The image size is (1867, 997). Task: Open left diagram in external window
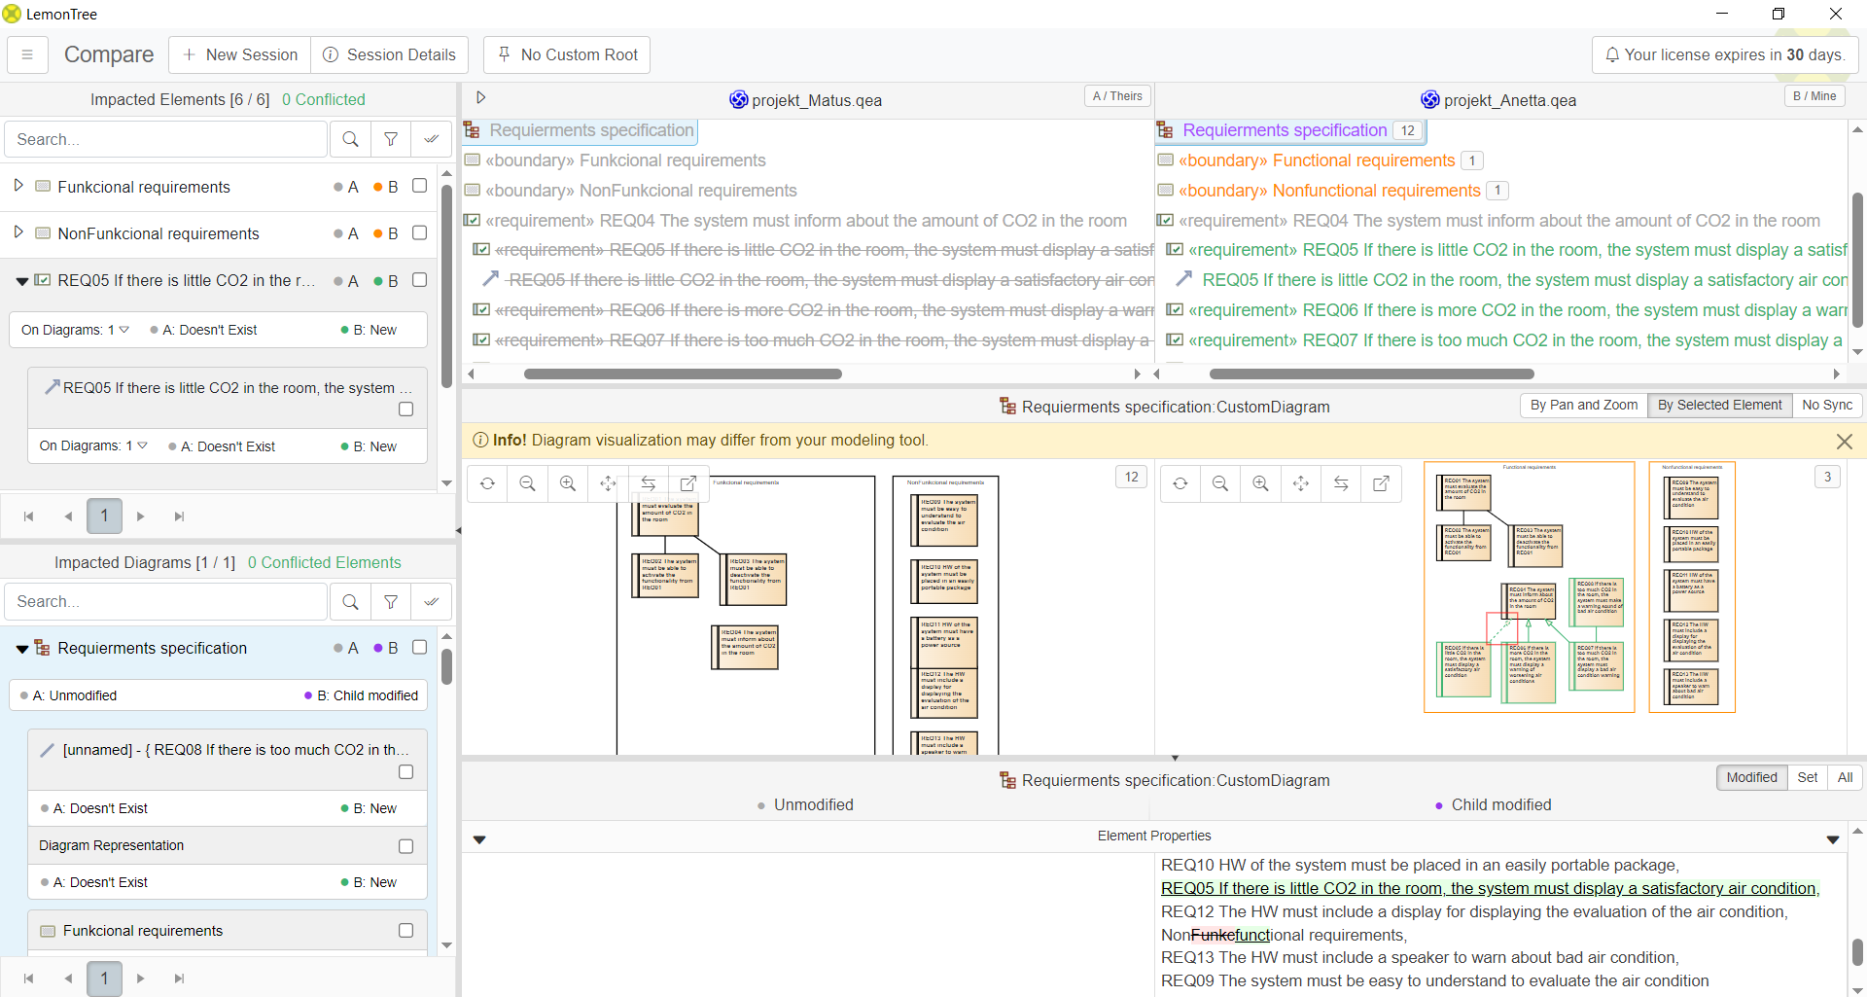point(688,483)
